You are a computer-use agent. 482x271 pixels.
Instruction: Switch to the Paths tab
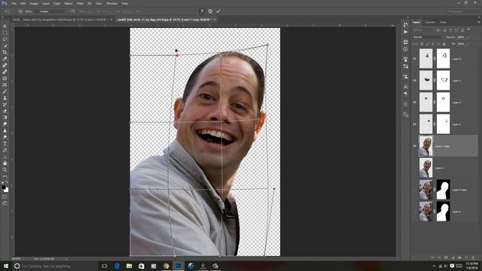[443, 22]
